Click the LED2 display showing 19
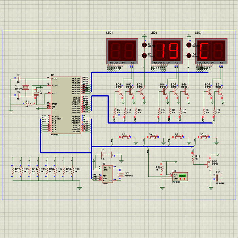 coord(167,51)
